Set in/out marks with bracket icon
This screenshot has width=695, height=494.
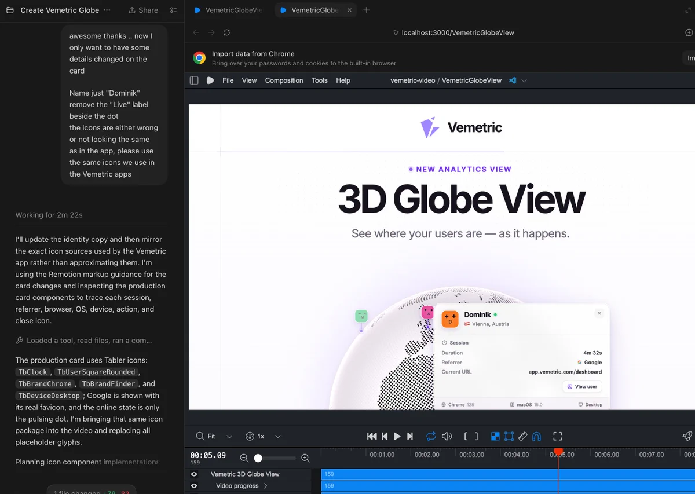(x=471, y=436)
